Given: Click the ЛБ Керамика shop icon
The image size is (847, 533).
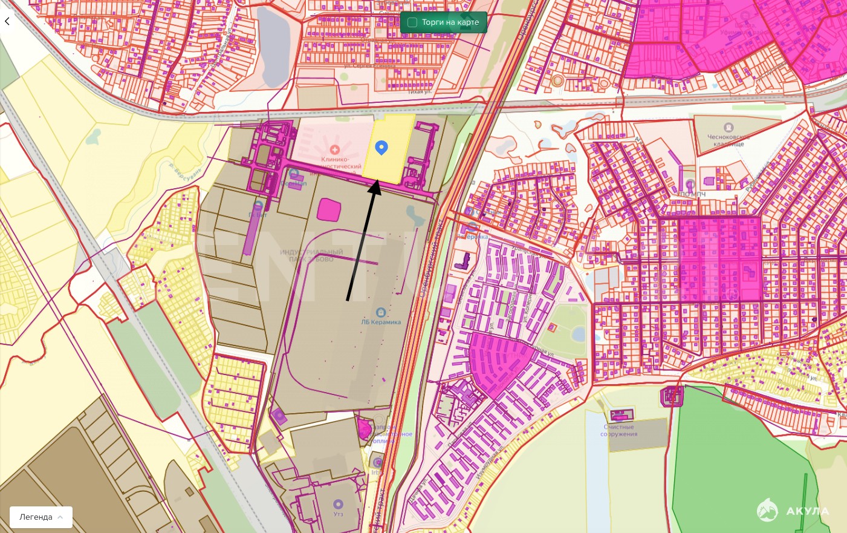Looking at the screenshot, I should pyautogui.click(x=380, y=312).
